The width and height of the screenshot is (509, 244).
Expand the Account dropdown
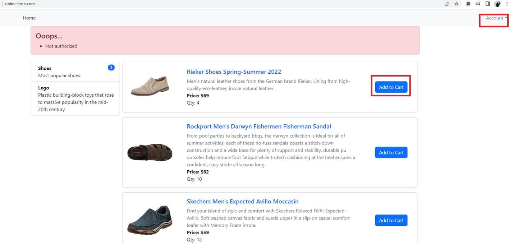(496, 18)
